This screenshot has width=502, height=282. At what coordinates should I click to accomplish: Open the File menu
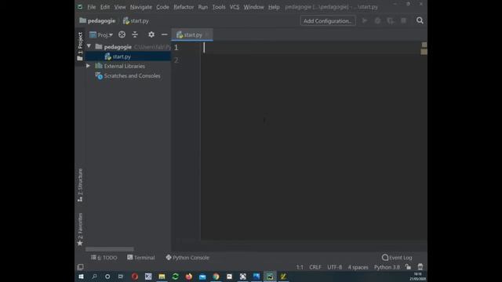pos(91,7)
